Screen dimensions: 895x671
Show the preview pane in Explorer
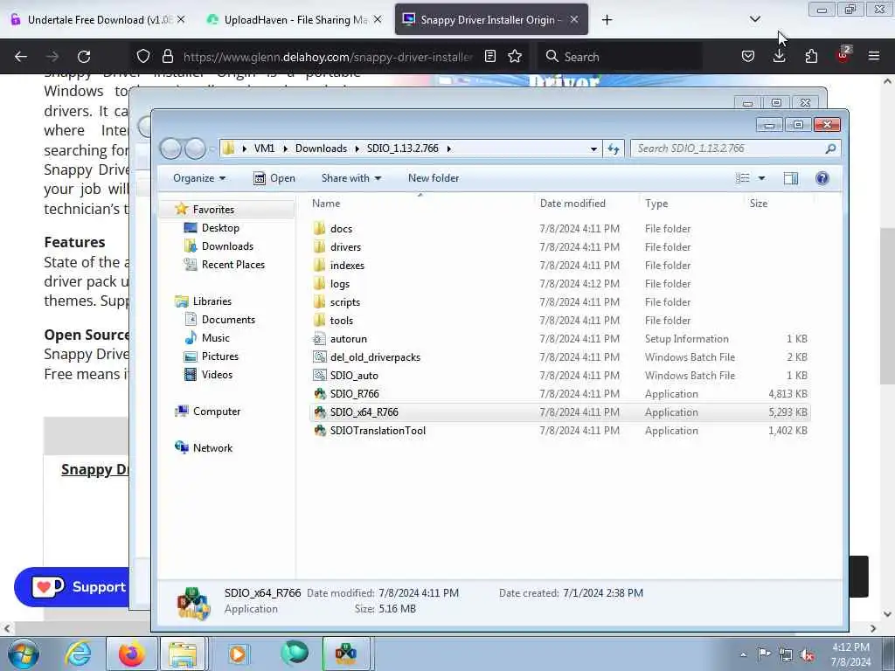(x=790, y=178)
